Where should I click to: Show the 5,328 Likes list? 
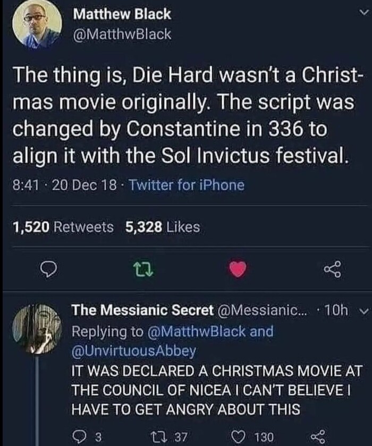click(163, 228)
